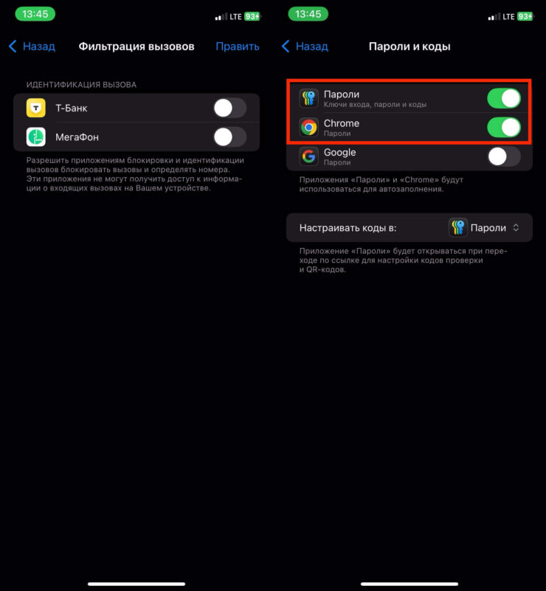This screenshot has height=591, width=546.
Task: Open the Настраивать коды в selector
Action: coord(409,228)
